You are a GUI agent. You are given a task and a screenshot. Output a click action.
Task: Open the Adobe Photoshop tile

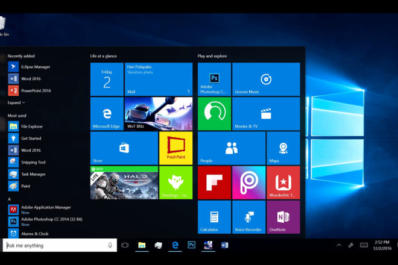(x=215, y=79)
